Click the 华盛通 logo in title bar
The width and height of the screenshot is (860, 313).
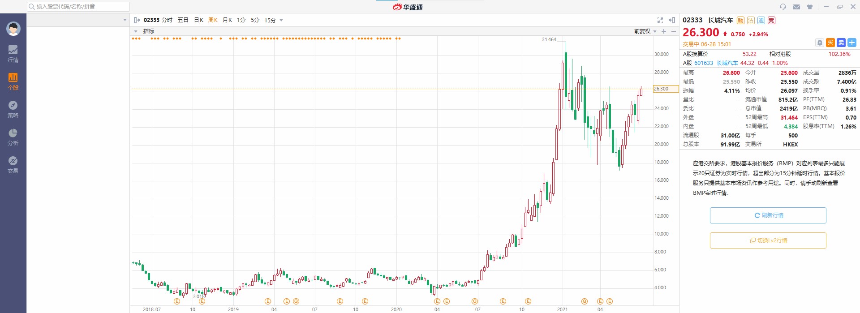(408, 7)
